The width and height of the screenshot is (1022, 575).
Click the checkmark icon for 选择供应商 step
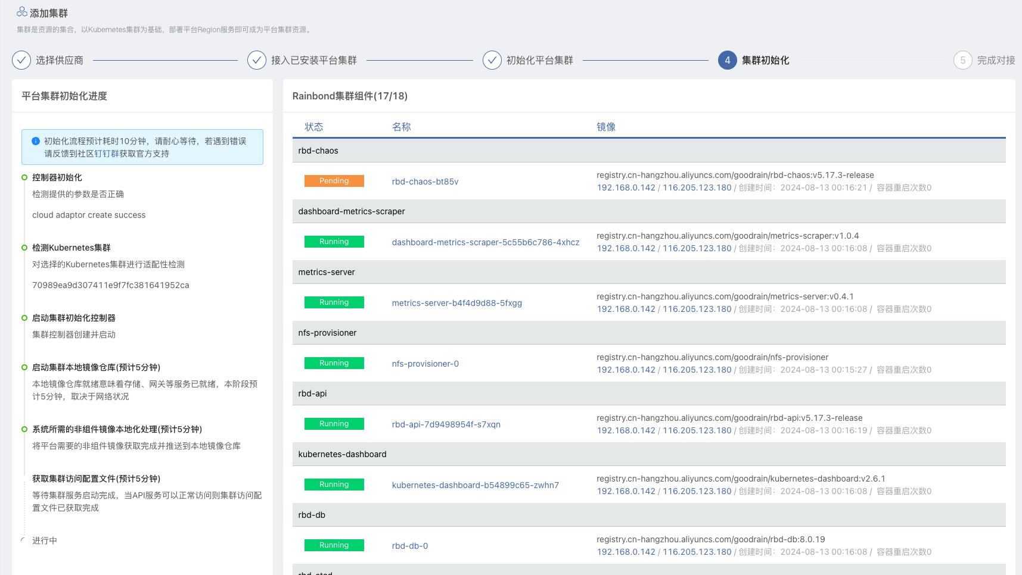click(21, 60)
